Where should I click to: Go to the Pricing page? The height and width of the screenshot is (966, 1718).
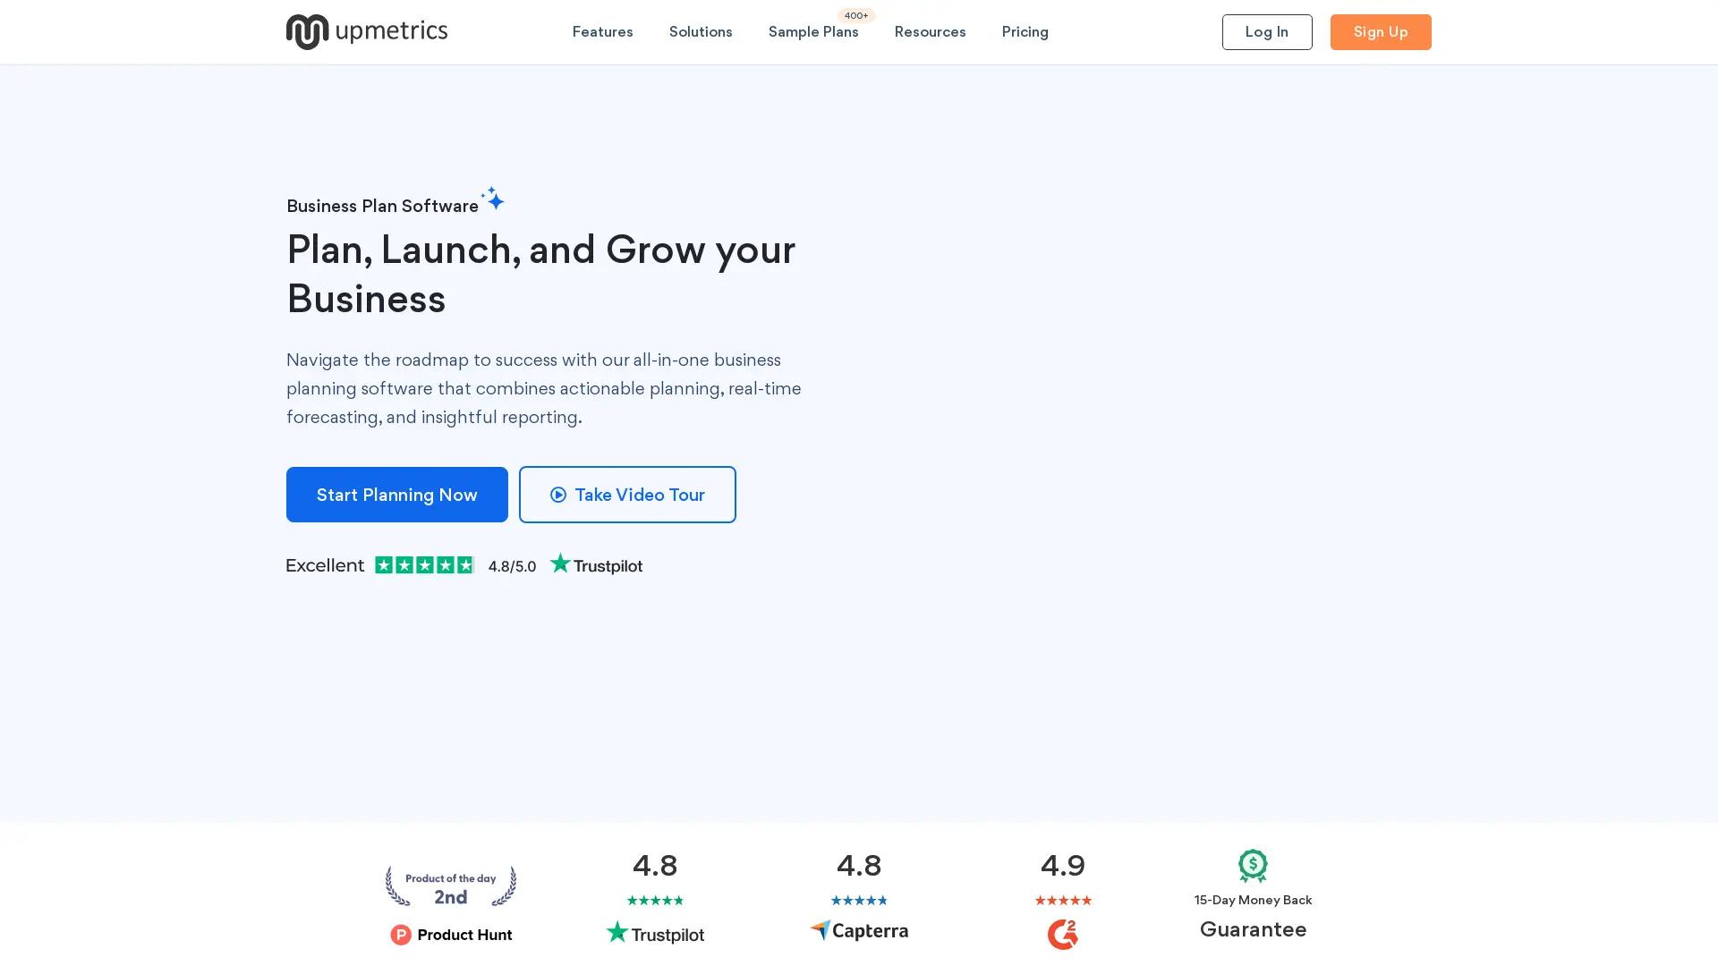1025,31
